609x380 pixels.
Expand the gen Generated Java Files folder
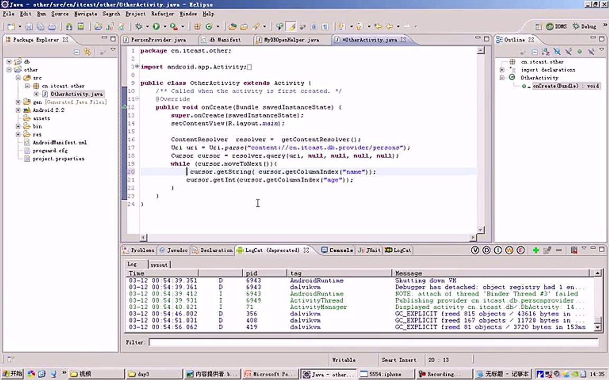18,102
